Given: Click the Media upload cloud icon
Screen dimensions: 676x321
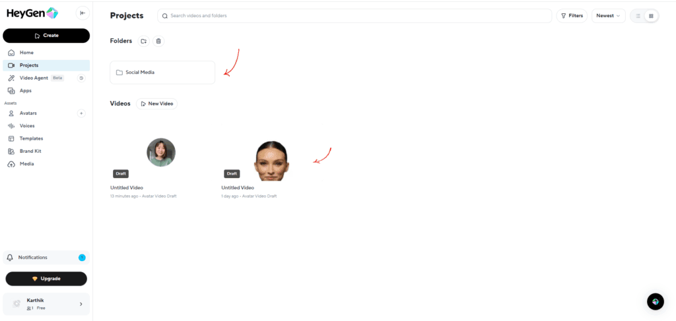Looking at the screenshot, I should (x=12, y=164).
